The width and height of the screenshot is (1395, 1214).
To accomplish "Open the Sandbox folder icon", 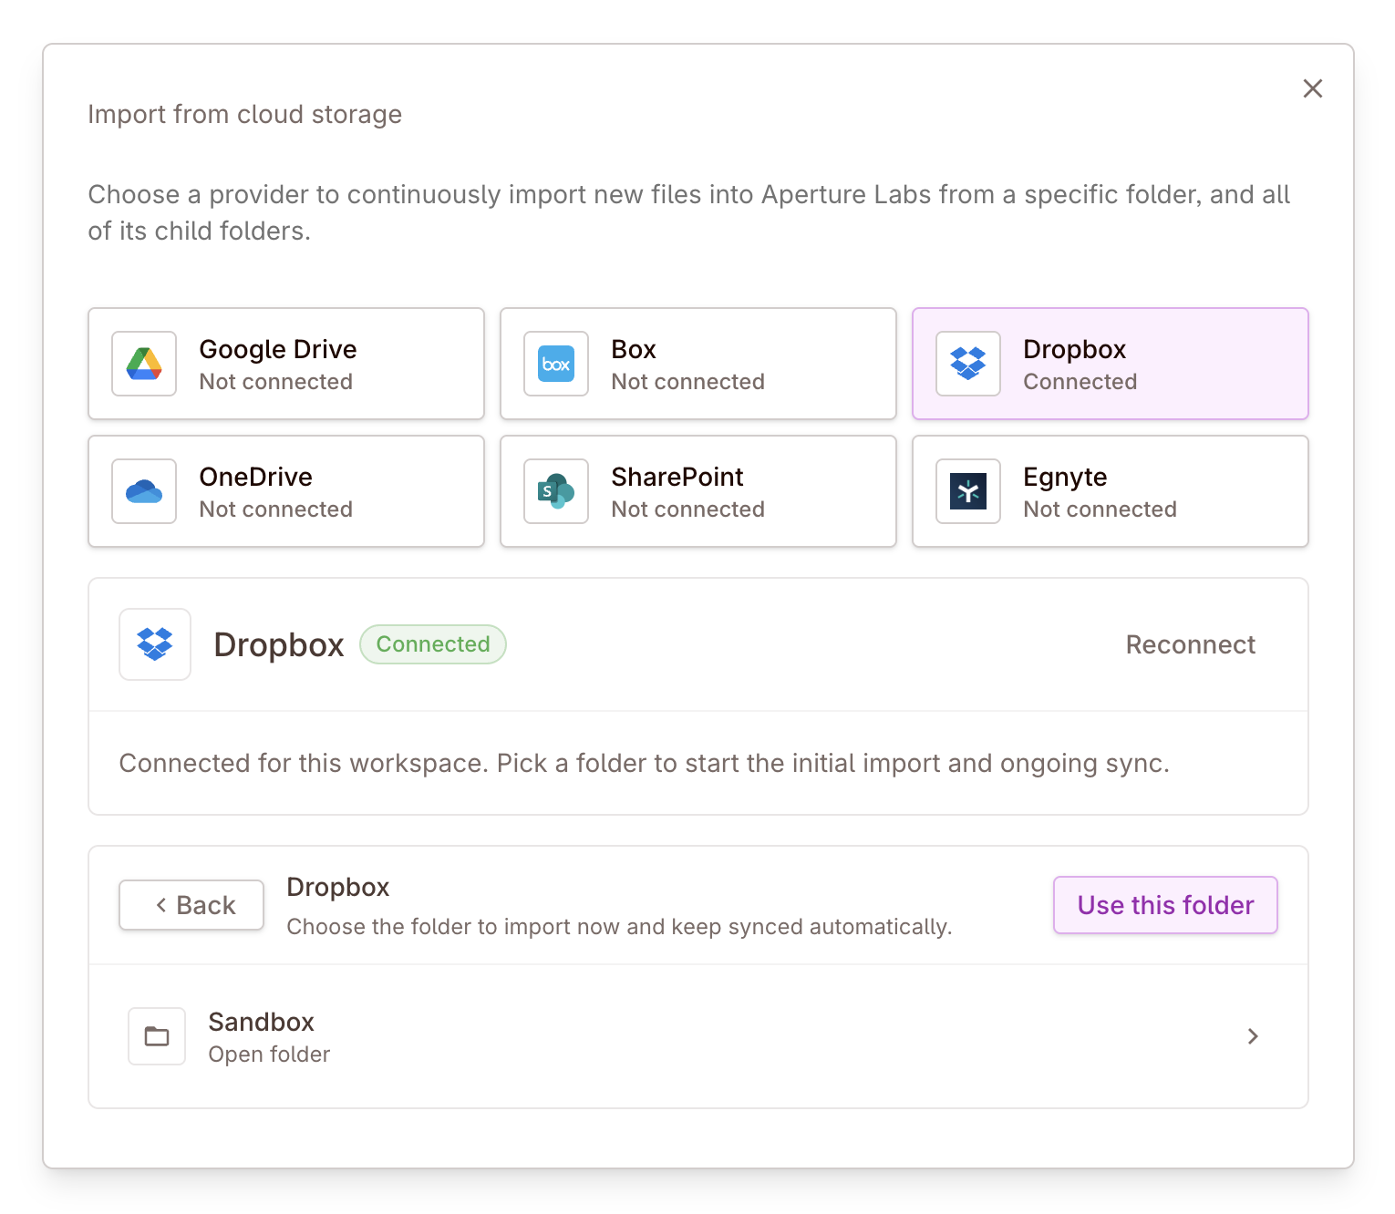I will [x=156, y=1036].
